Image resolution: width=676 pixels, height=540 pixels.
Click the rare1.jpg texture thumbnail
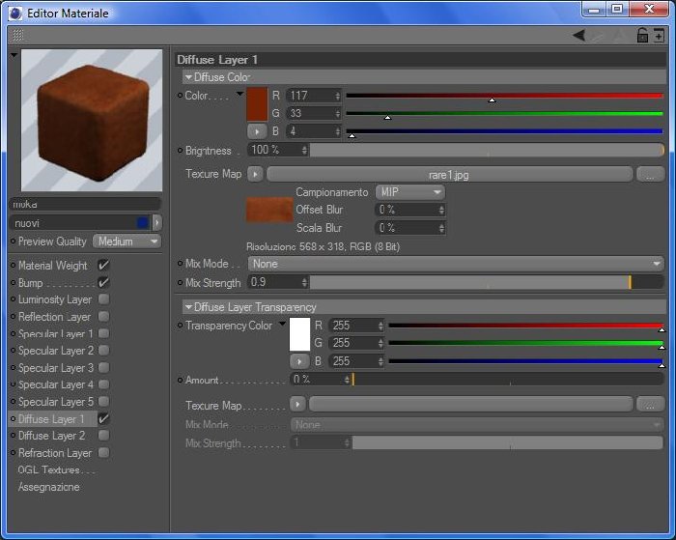[x=269, y=210]
